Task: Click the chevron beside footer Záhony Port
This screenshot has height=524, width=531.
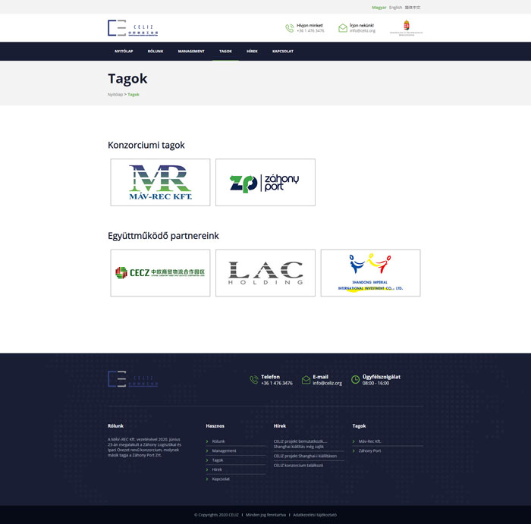Action: 353,451
